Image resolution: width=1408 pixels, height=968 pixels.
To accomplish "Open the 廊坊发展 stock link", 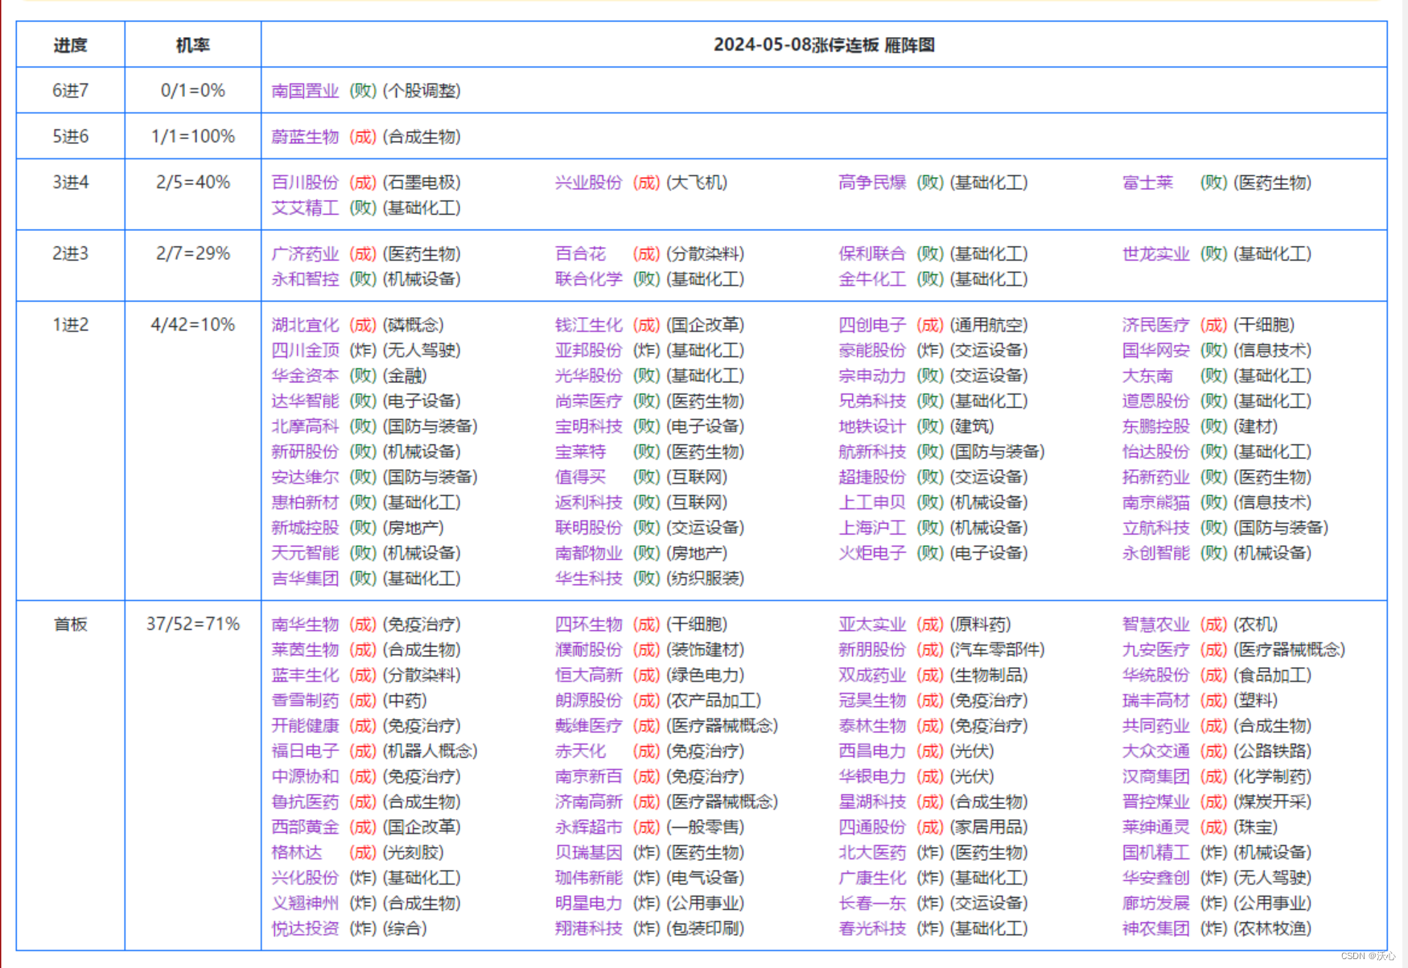I will click(x=1156, y=904).
